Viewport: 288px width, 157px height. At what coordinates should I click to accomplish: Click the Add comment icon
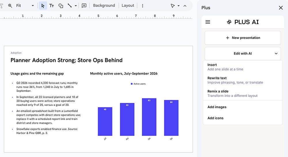click(84, 6)
